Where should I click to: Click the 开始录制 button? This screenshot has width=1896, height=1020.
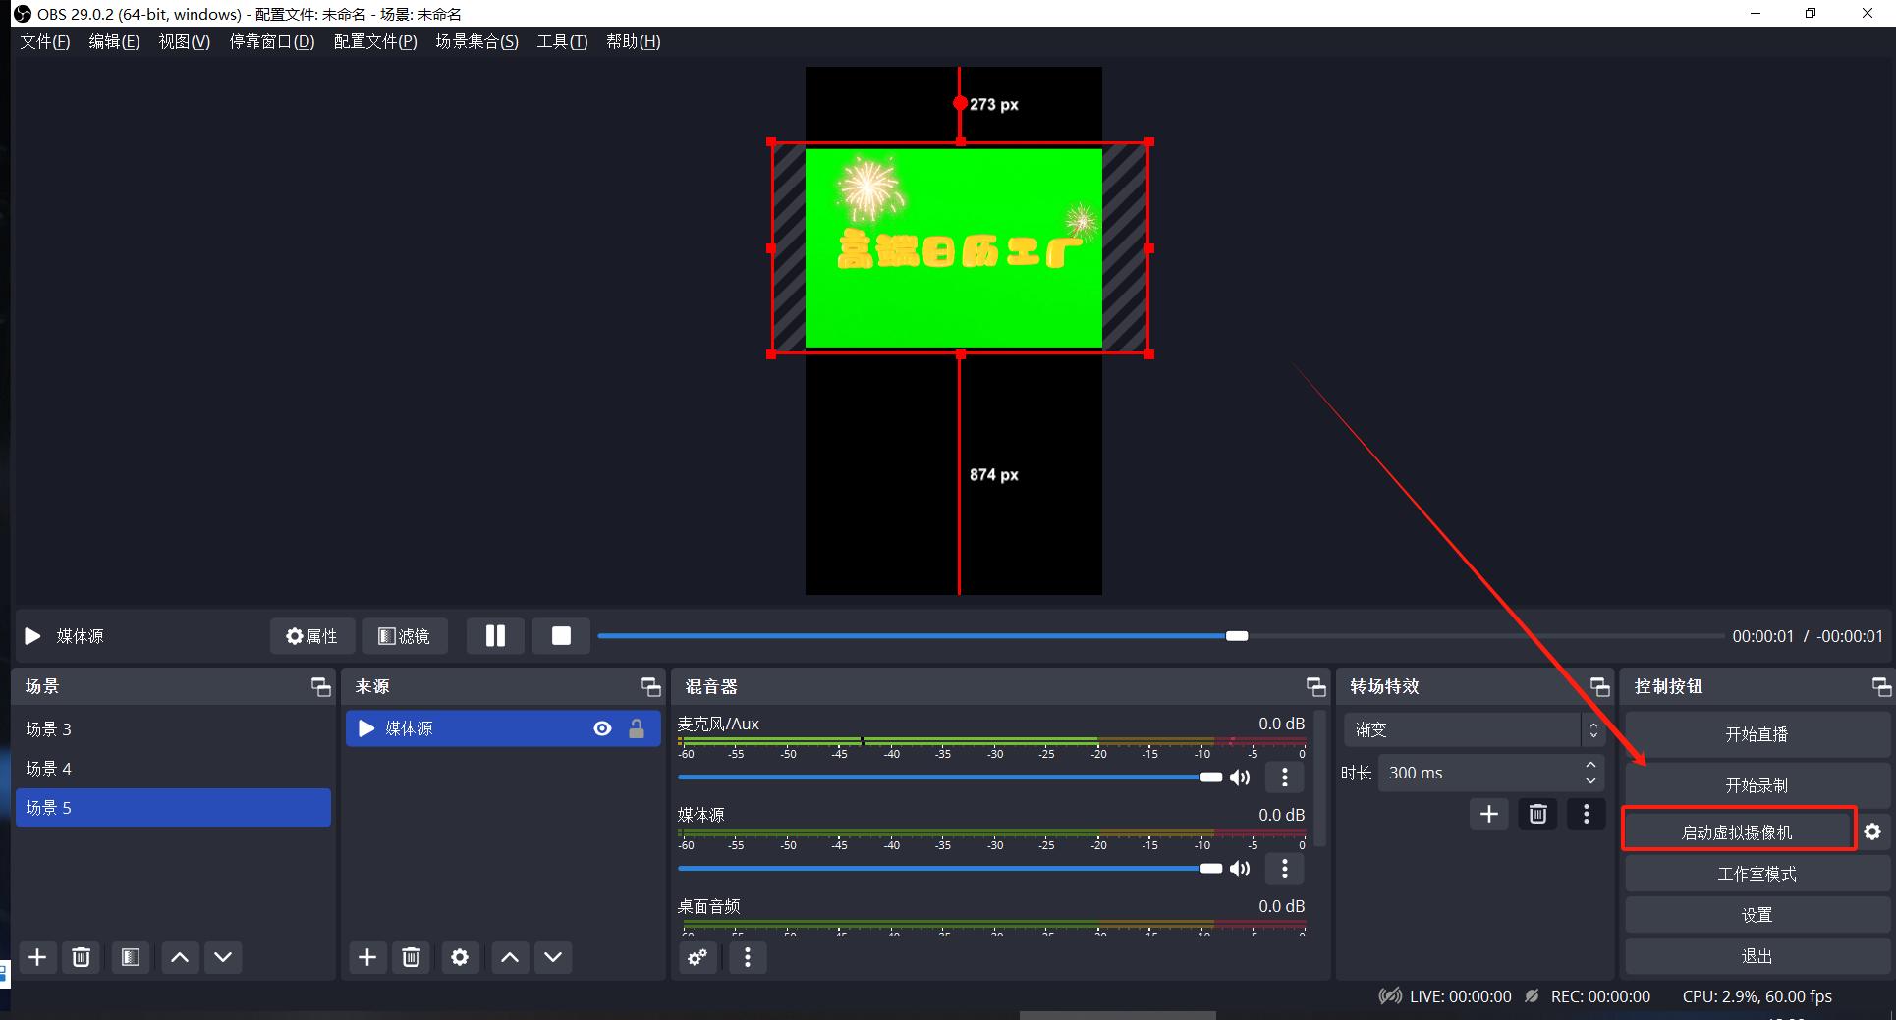point(1757,784)
